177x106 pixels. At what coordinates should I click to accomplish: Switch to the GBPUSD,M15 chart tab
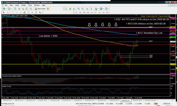[x=7, y=100]
